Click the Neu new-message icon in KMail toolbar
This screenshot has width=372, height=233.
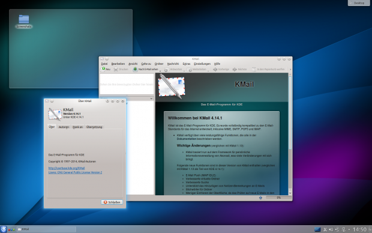pos(103,69)
